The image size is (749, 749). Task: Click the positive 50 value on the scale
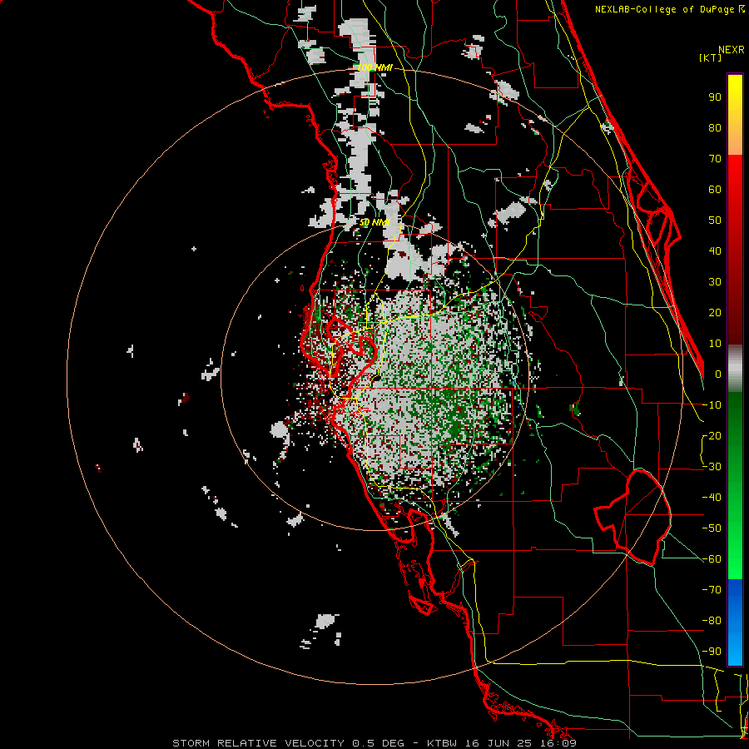pos(715,220)
